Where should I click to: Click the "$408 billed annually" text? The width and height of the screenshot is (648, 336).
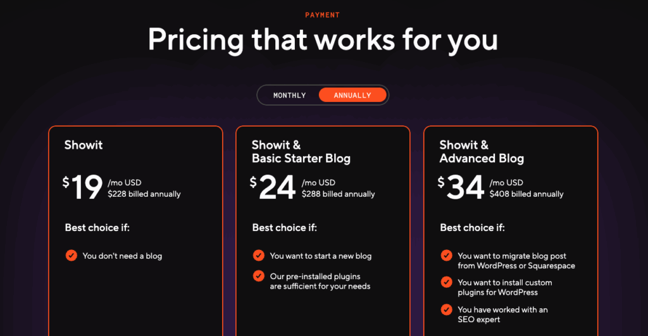(526, 194)
